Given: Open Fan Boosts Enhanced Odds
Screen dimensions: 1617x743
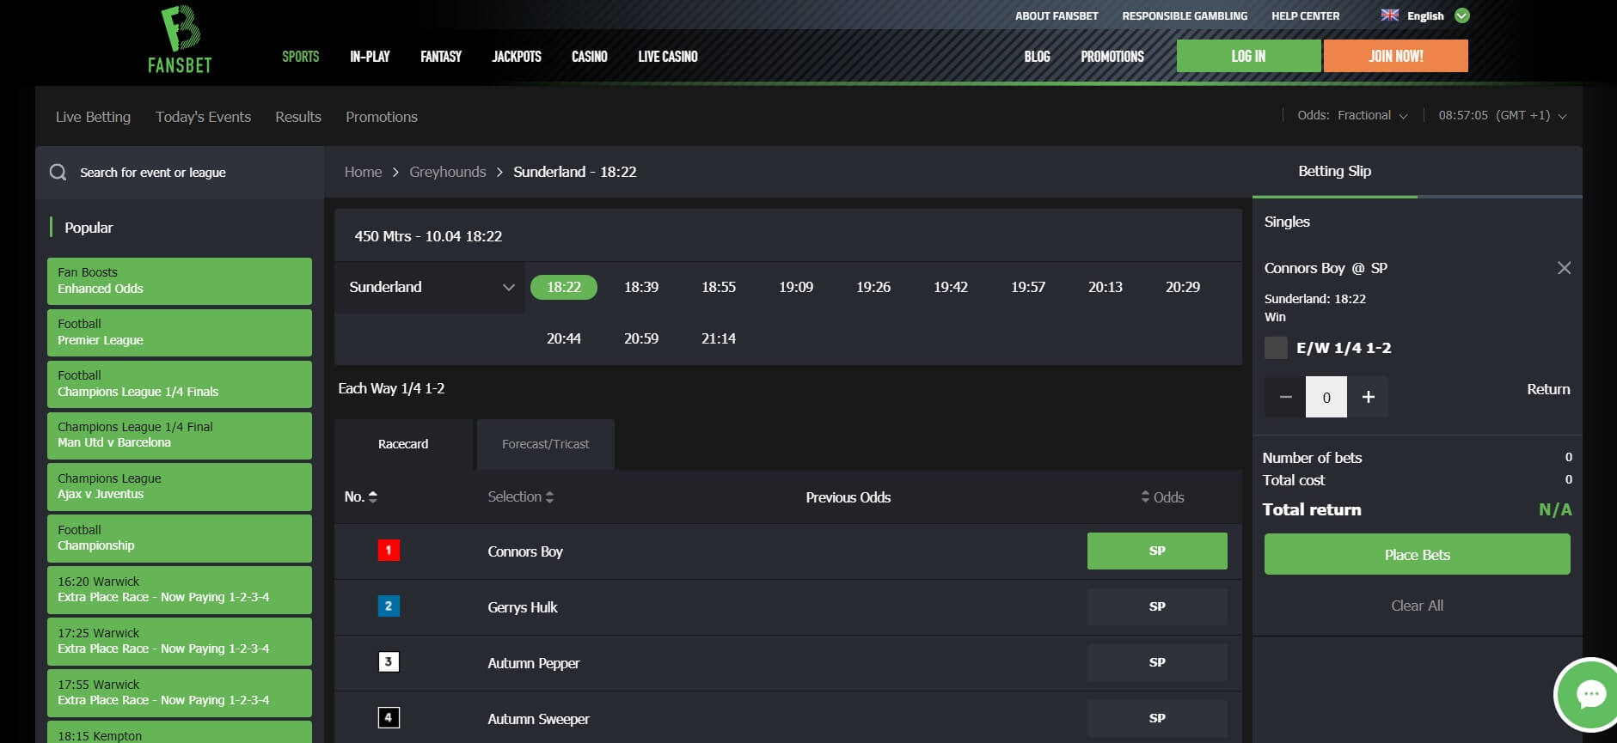Looking at the screenshot, I should tap(180, 281).
